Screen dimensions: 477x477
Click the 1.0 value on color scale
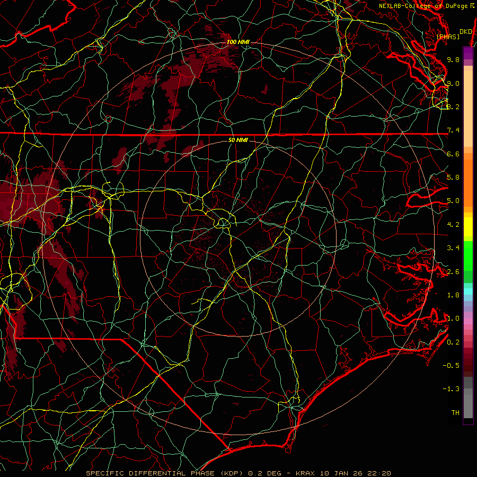pyautogui.click(x=453, y=319)
